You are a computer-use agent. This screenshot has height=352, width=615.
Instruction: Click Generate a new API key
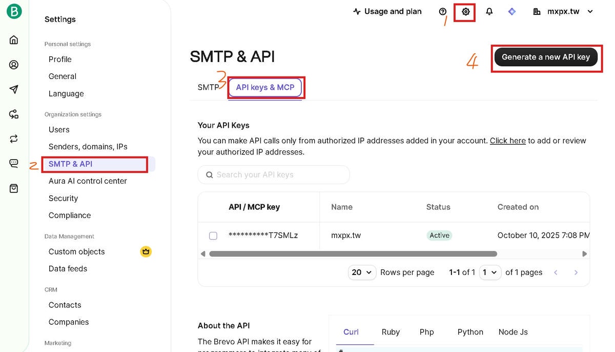pos(545,57)
